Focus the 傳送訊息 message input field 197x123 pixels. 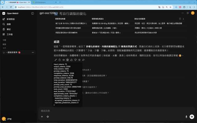tap(117, 111)
